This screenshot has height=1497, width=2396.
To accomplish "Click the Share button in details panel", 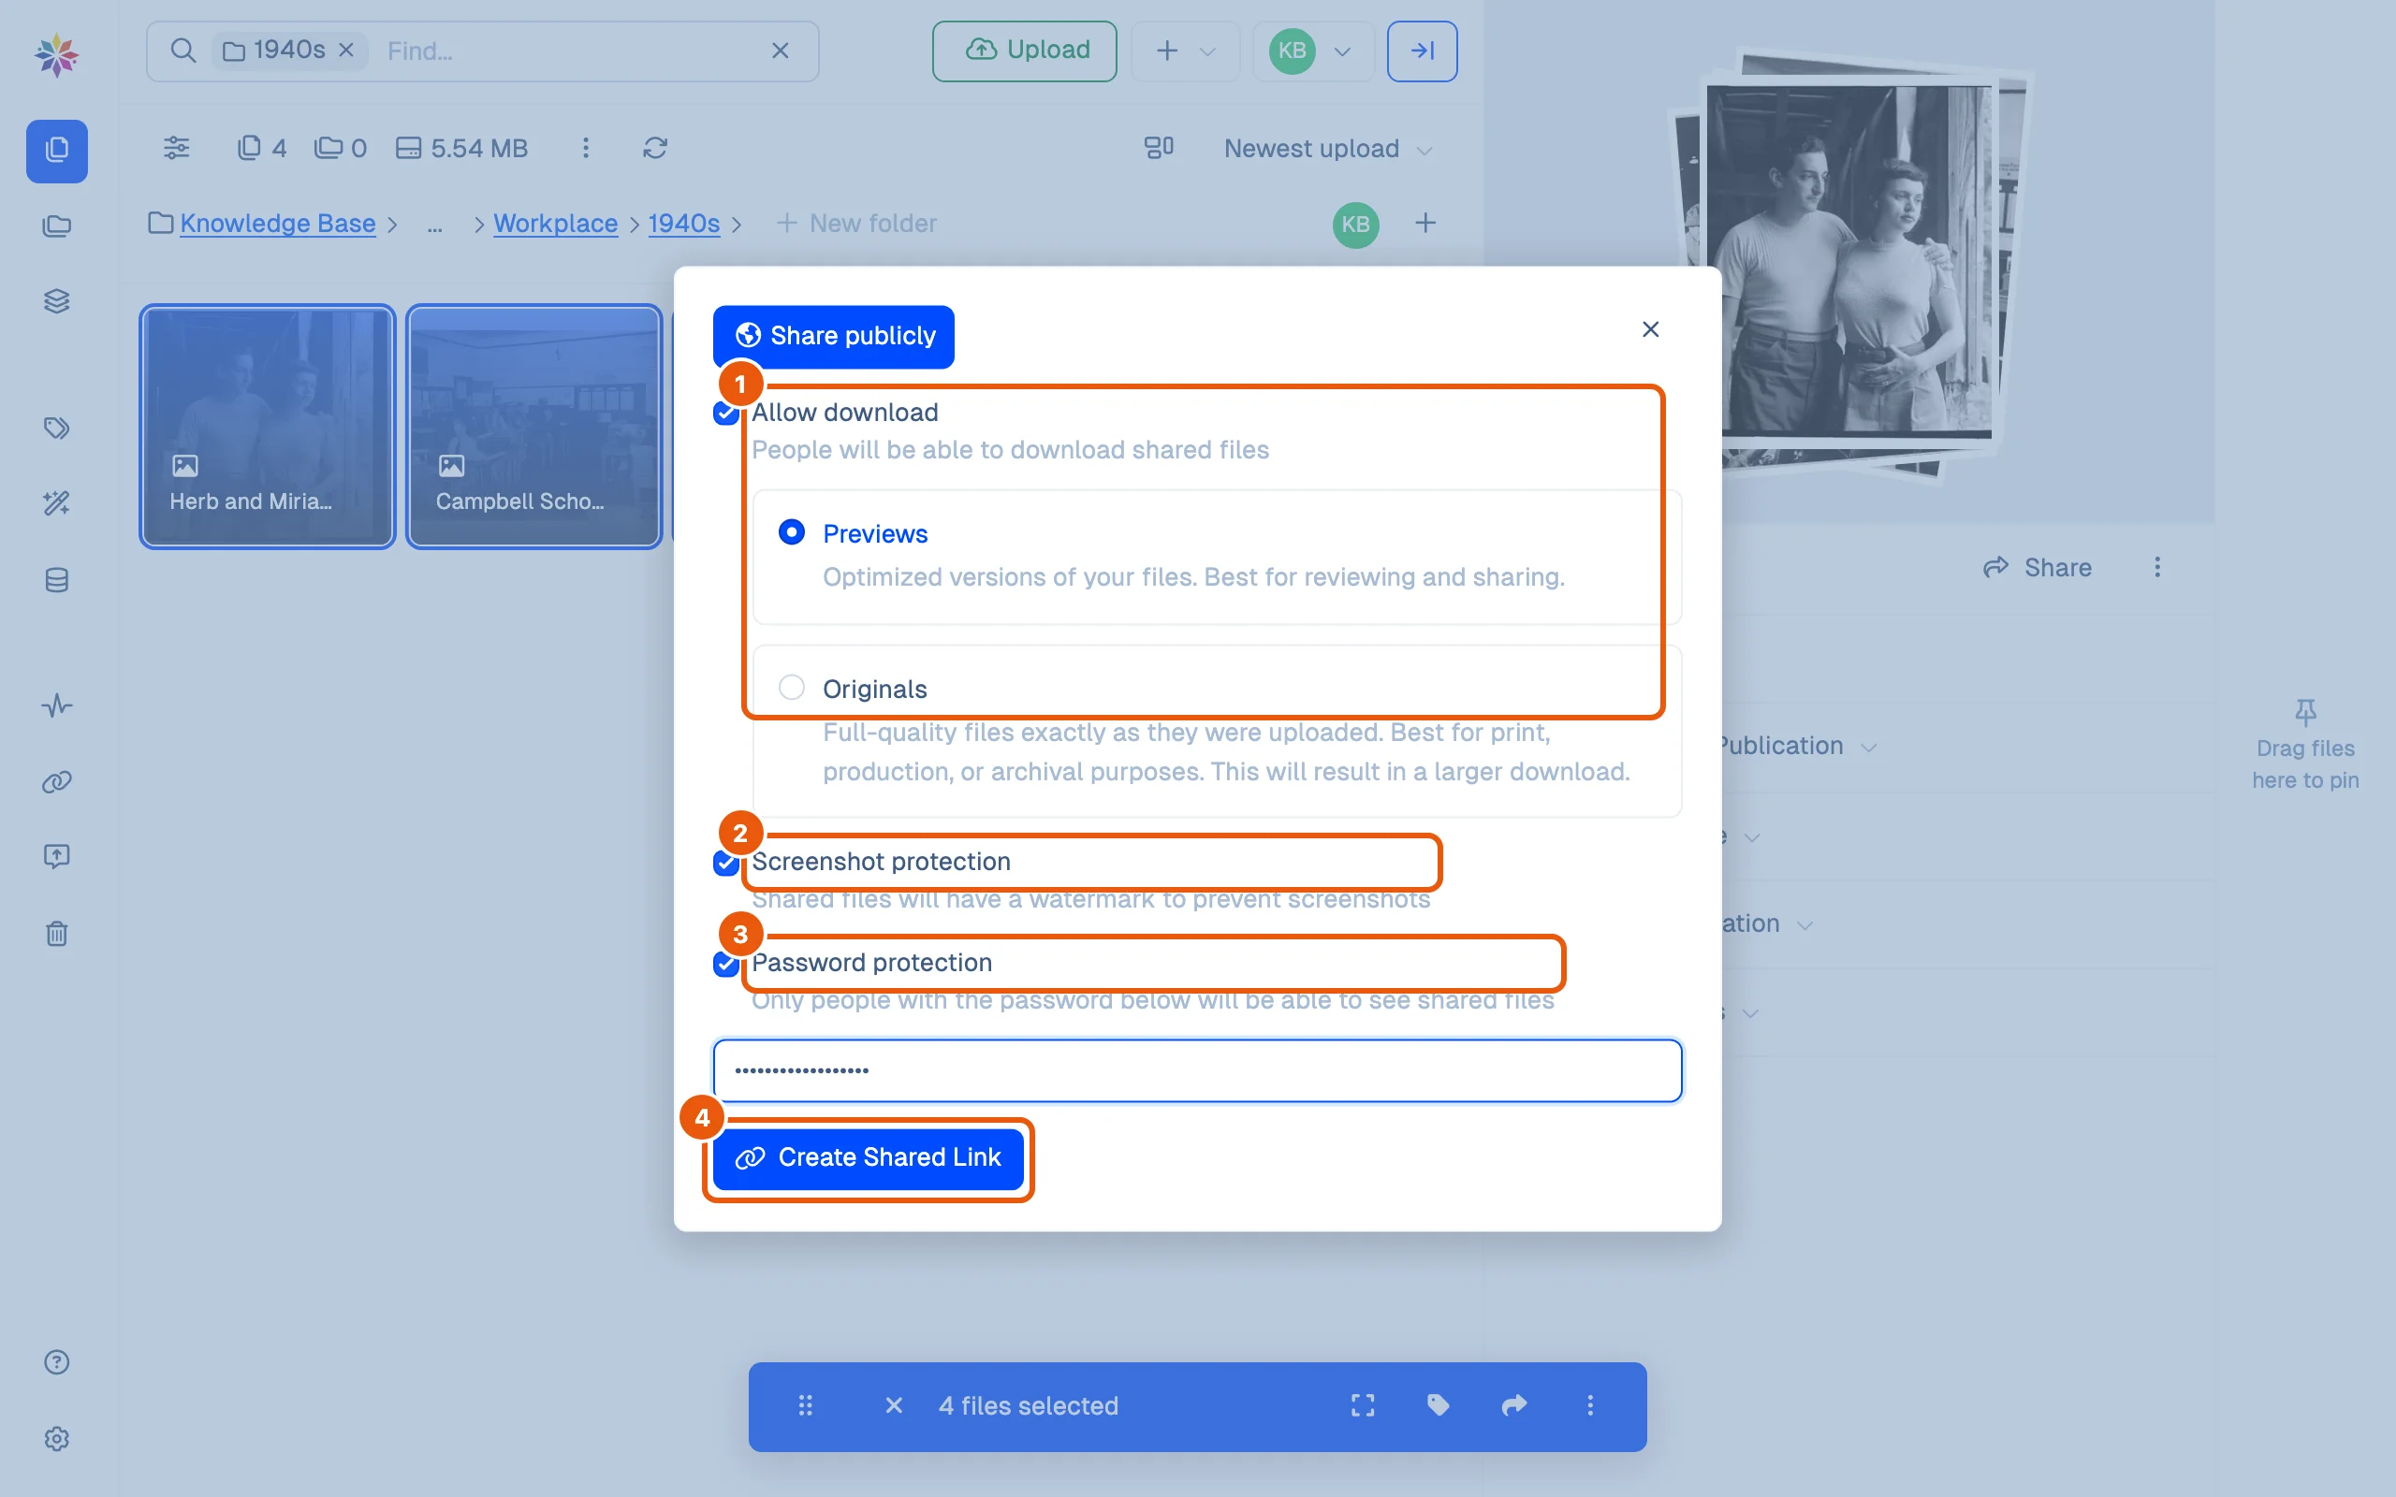I will 2038,567.
